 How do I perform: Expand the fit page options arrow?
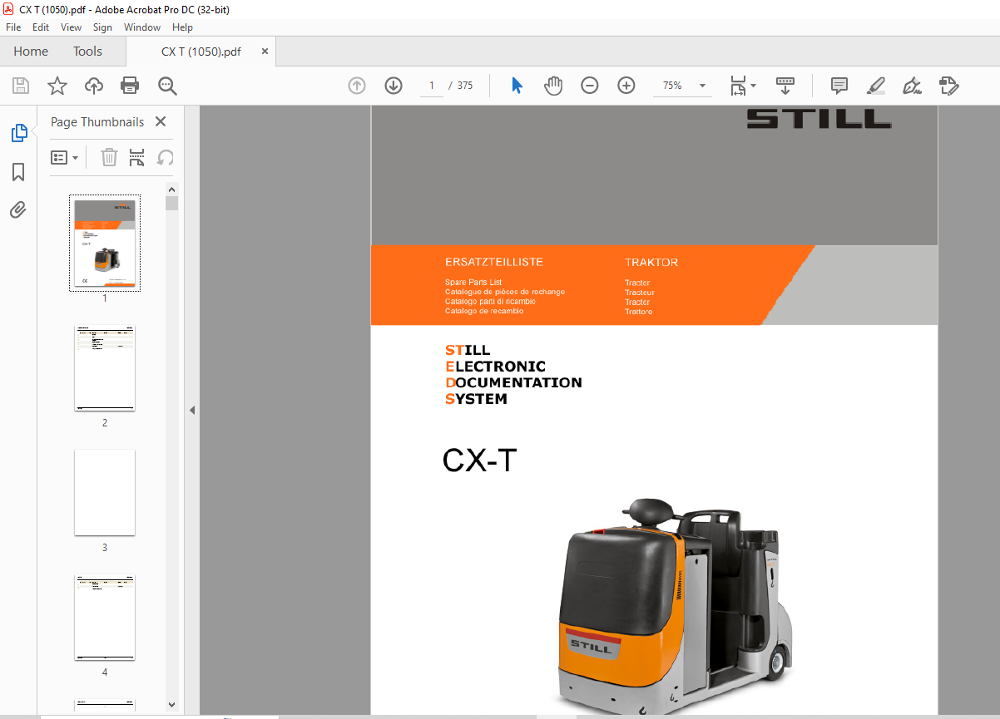753,86
